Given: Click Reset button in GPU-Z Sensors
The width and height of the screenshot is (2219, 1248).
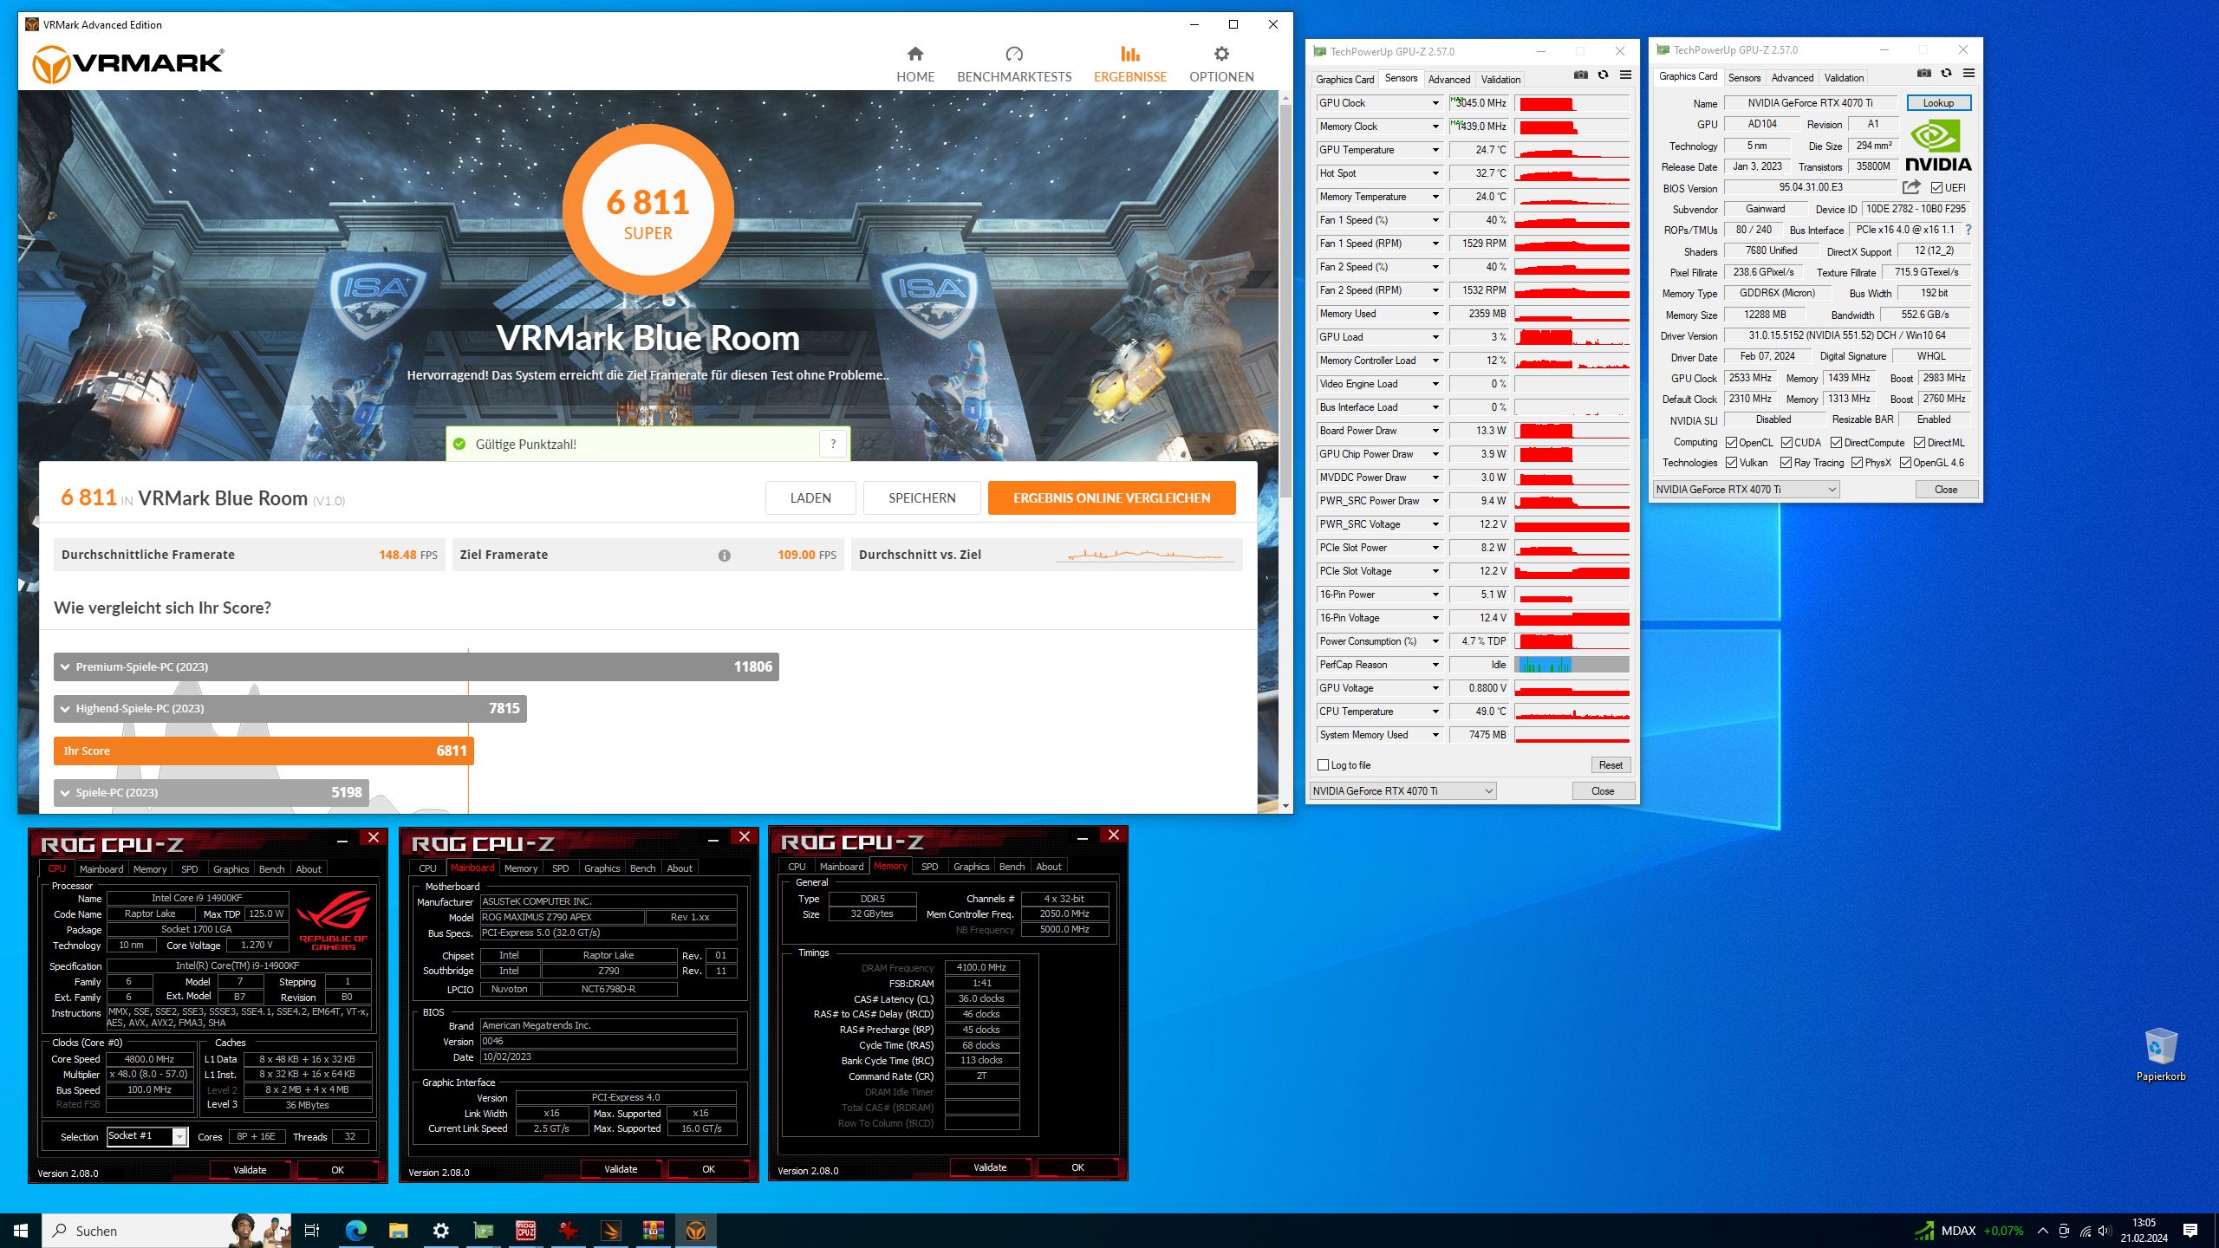Looking at the screenshot, I should point(1611,765).
